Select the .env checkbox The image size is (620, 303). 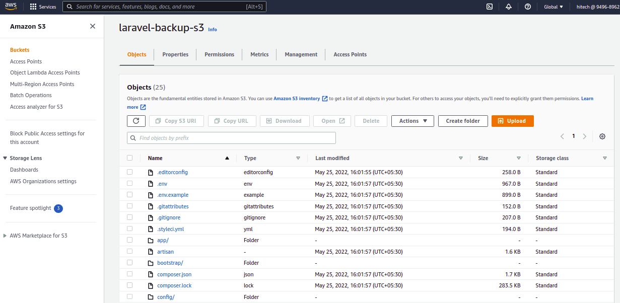pos(130,183)
